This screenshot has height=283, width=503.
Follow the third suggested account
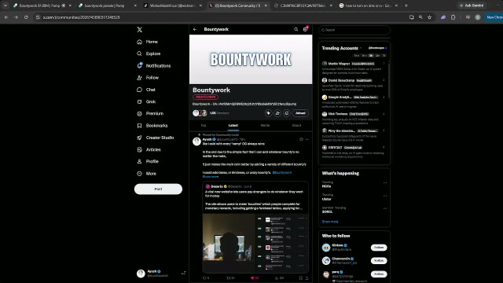coord(379,274)
